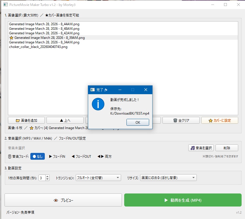Click the 削除 button to remove music

point(227,148)
